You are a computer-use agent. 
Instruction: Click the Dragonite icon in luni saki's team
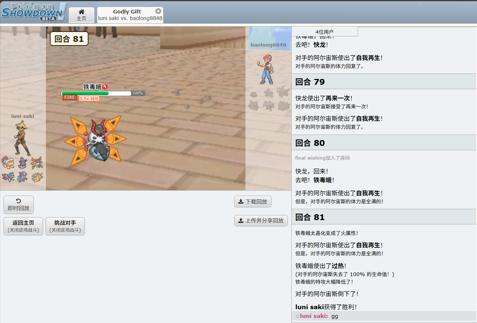click(x=37, y=177)
